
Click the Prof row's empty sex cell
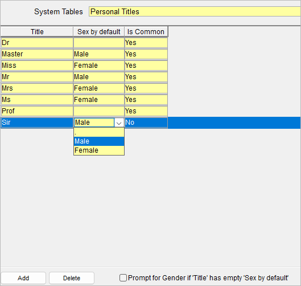pos(98,111)
